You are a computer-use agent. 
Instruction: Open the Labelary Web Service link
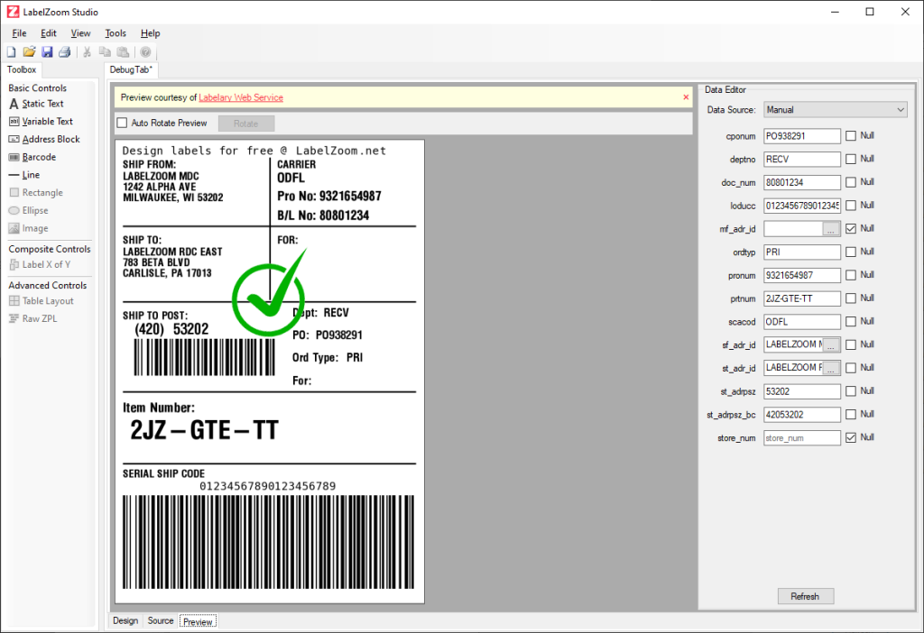pos(240,97)
